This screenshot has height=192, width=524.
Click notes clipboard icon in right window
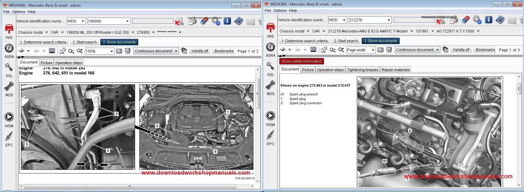[x=445, y=50]
